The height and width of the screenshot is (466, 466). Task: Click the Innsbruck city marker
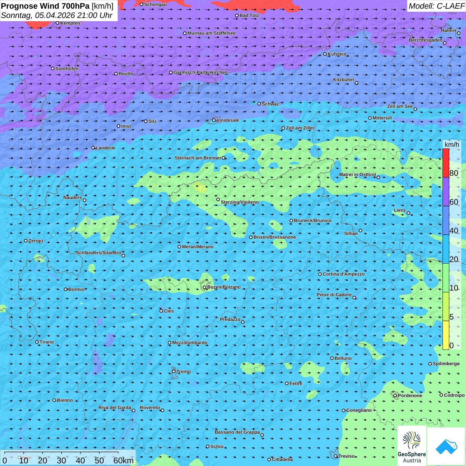click(214, 120)
